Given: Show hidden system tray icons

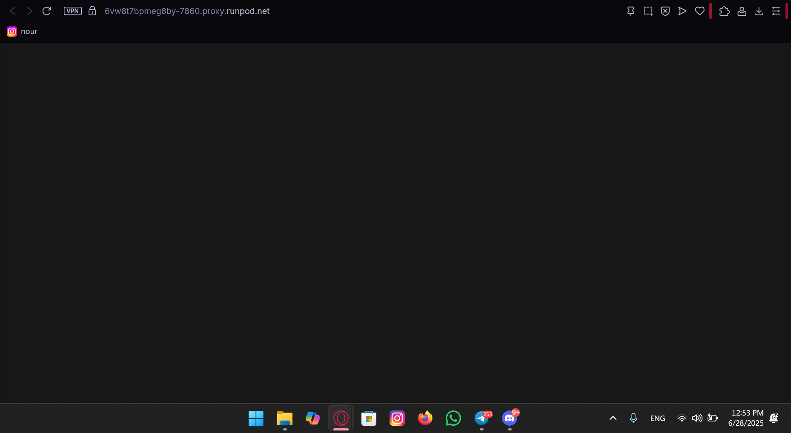Looking at the screenshot, I should point(613,418).
